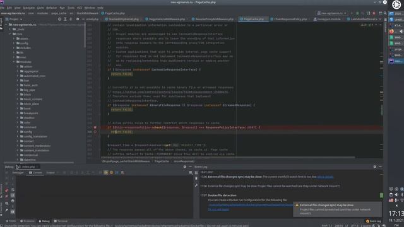The image size is (404, 227).
Task: Click expand all icon in Project toolbar
Action: tap(65, 19)
